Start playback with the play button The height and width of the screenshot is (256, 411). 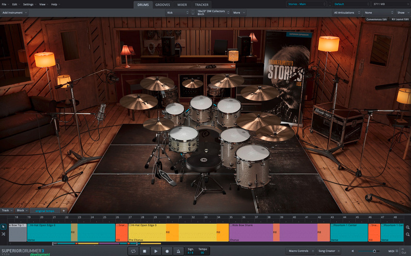(156, 251)
